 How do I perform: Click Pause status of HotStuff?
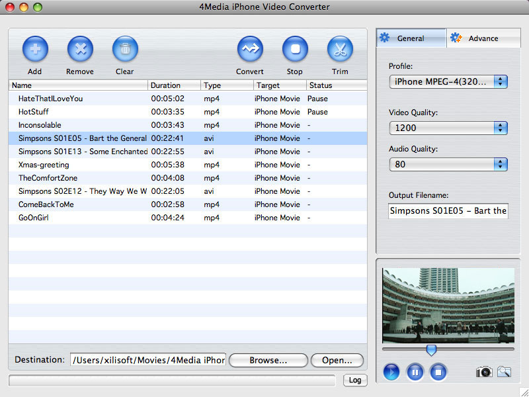[317, 112]
